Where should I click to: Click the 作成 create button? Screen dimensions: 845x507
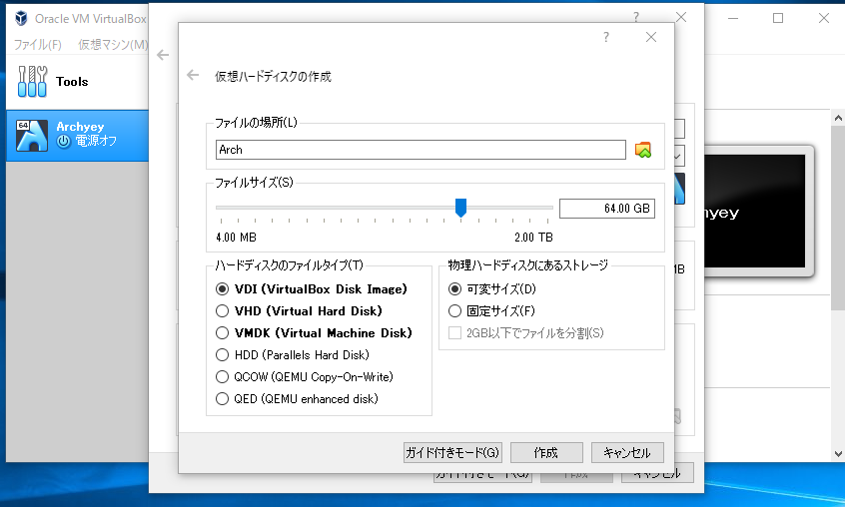[x=546, y=453]
